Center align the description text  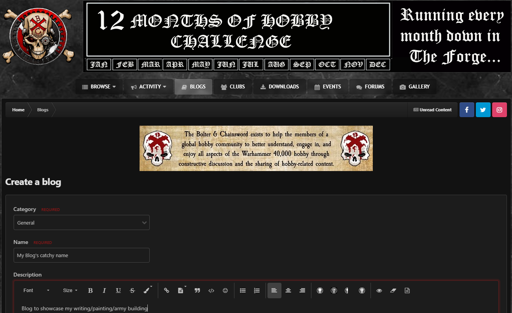(x=288, y=291)
